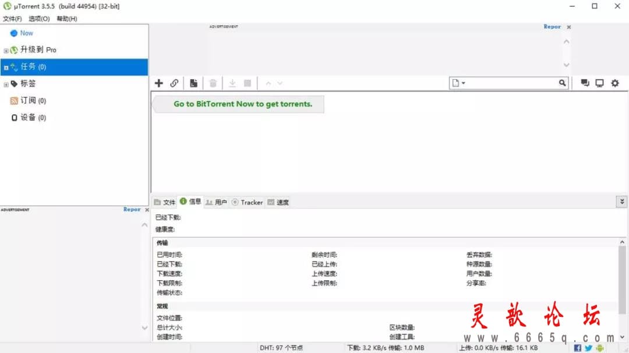Close the sidebar advertisement panel

point(147,210)
